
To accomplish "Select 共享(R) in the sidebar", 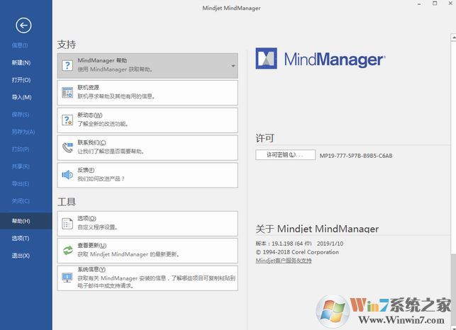I will (x=21, y=166).
